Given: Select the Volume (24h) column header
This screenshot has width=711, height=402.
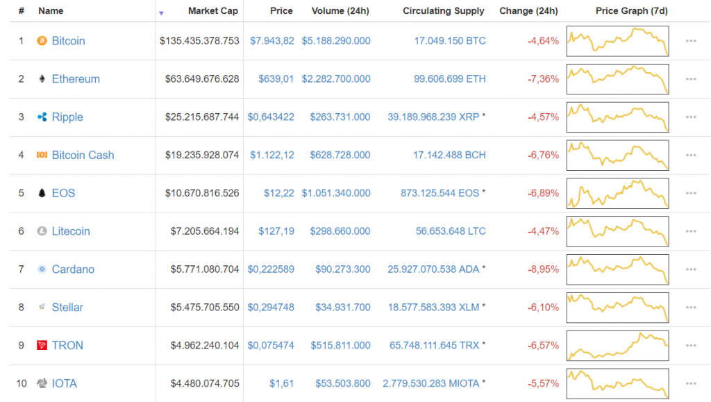Looking at the screenshot, I should pos(340,10).
